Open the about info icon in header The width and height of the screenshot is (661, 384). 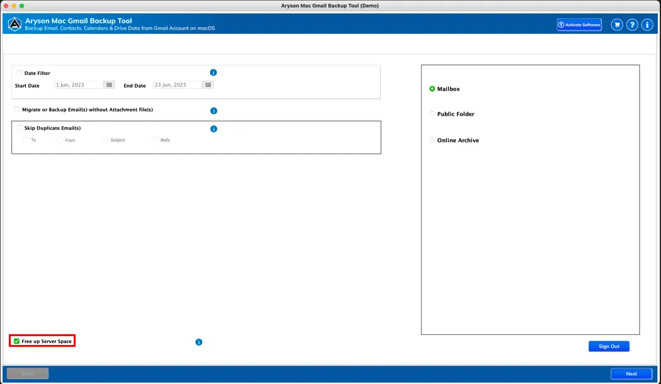[647, 25]
